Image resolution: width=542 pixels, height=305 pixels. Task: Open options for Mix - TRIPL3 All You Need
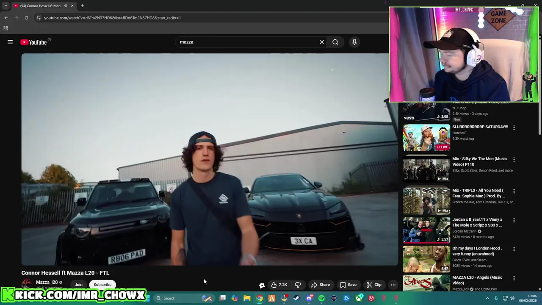(514, 191)
